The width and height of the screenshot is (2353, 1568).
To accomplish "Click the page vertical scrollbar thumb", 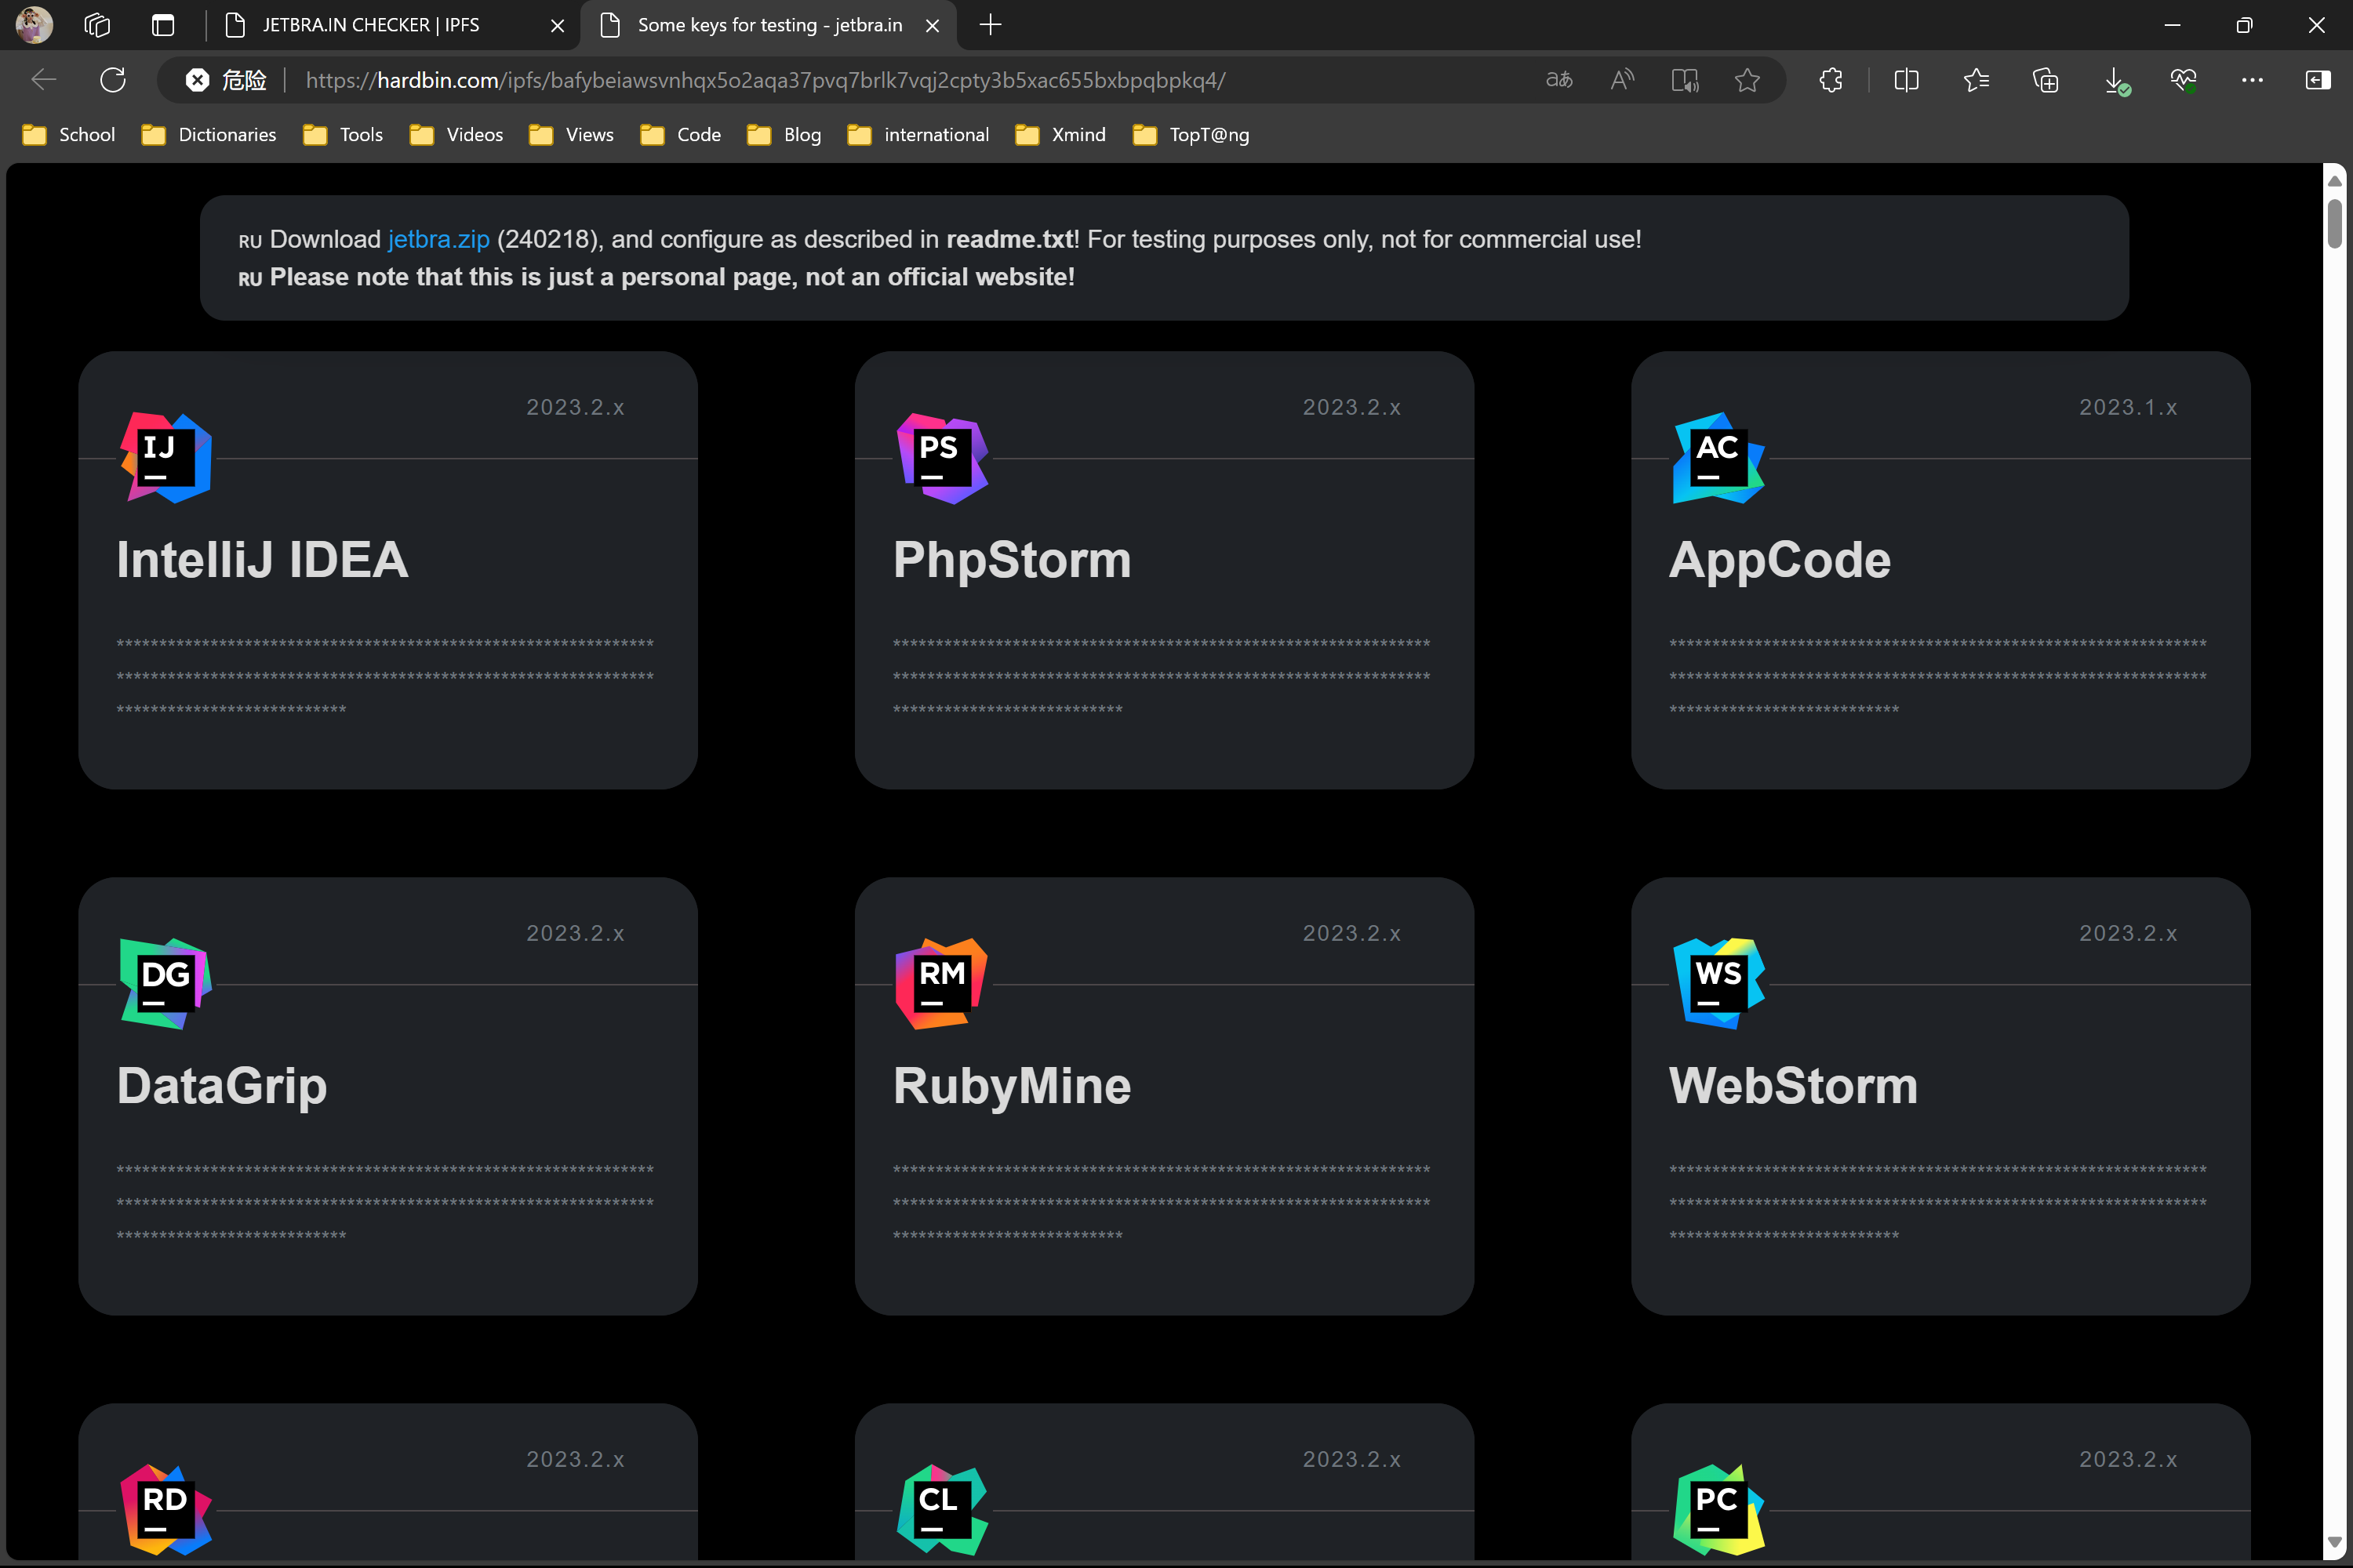I will [2334, 223].
